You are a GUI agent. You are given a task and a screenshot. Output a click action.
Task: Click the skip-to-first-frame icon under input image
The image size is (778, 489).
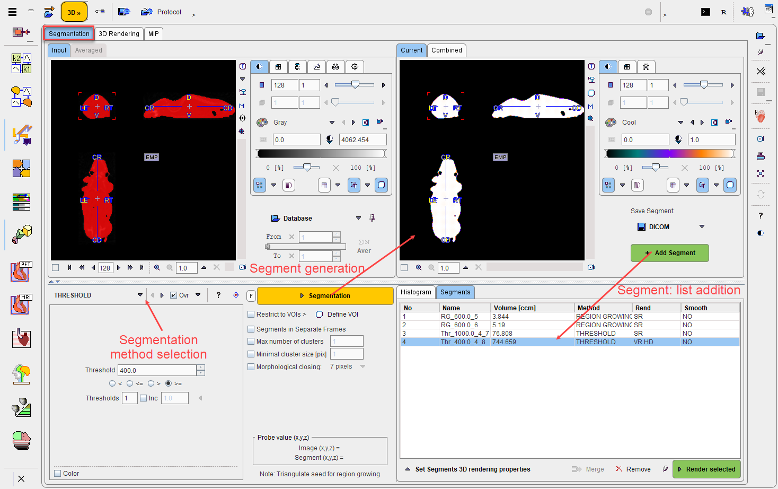pos(69,268)
